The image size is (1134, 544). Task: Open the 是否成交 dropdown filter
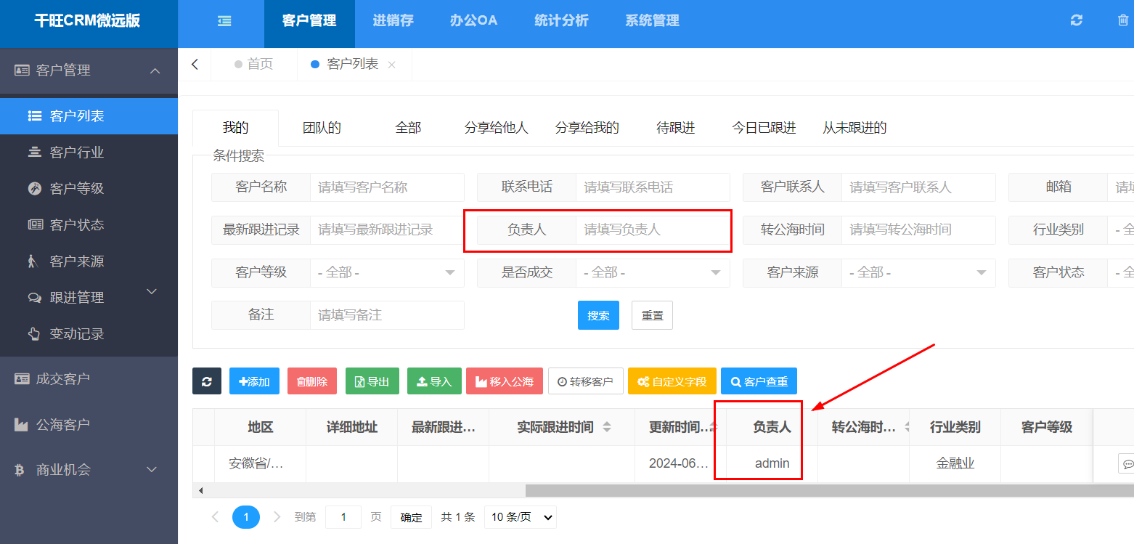point(653,273)
